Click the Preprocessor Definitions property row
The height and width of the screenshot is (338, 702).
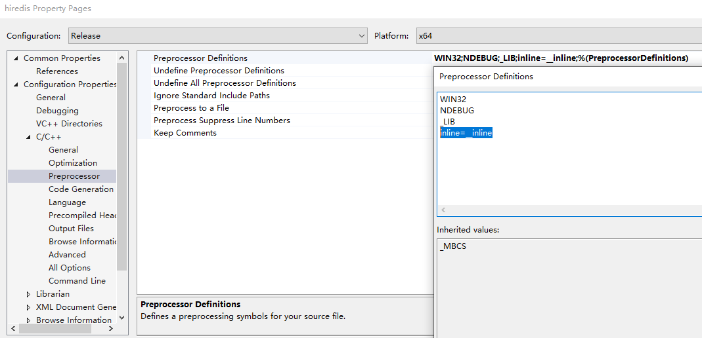click(285, 58)
